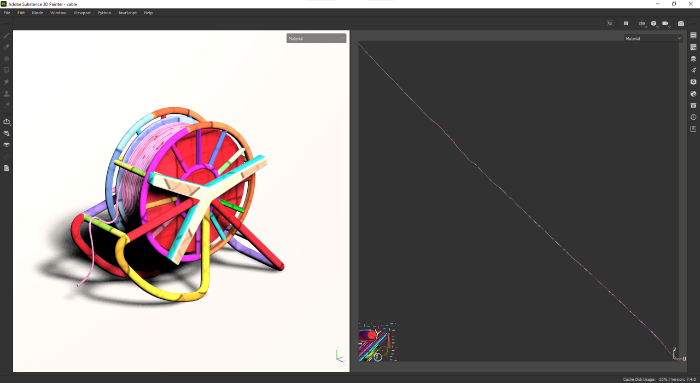Open the Assets shelf box icon
This screenshot has width=700, height=383.
[x=693, y=106]
